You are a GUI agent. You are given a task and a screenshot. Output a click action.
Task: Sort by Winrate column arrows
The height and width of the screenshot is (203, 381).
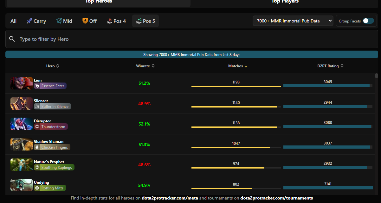click(x=153, y=66)
